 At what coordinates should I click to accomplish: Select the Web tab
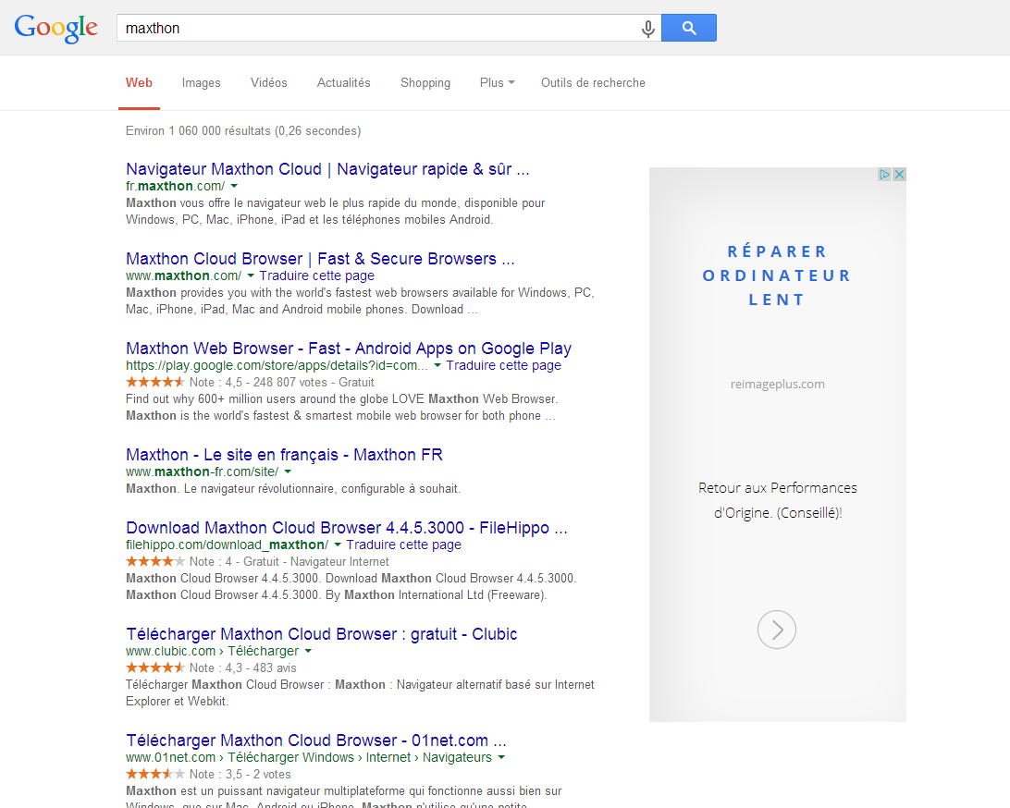(139, 82)
